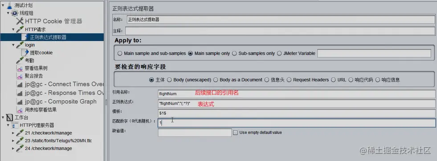Collapse the 工作台 tree node
The image size is (437, 161).
(3, 118)
